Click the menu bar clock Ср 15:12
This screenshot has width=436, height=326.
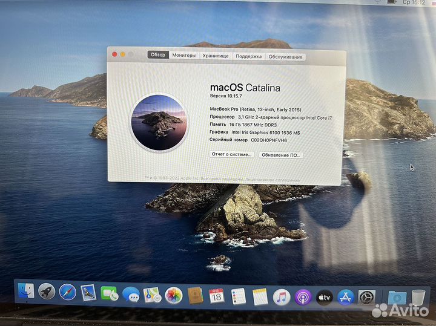point(414,2)
